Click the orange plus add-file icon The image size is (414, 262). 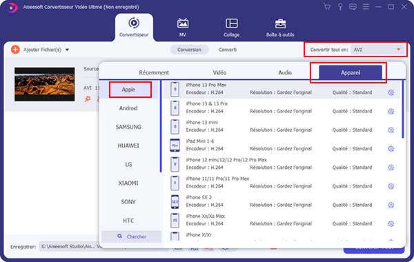(x=15, y=50)
